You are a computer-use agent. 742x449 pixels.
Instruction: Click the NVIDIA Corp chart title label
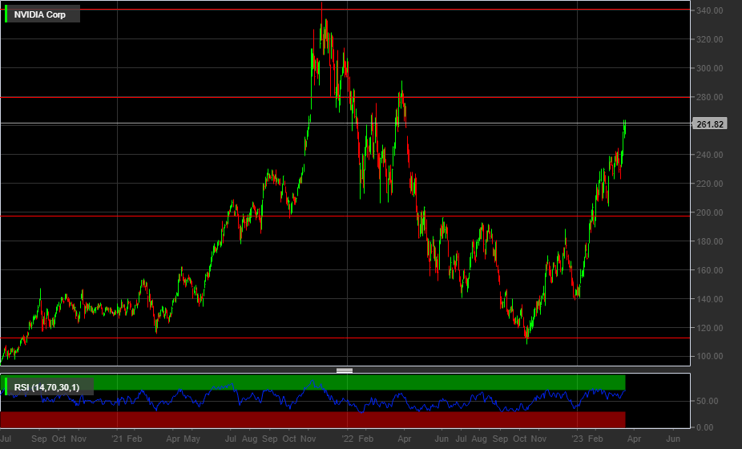[x=40, y=14]
